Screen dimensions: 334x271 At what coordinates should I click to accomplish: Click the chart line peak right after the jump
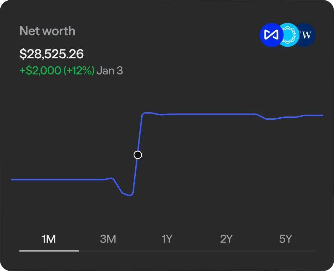tap(147, 113)
